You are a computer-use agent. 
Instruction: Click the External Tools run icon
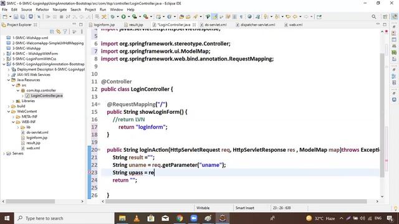(x=145, y=17)
